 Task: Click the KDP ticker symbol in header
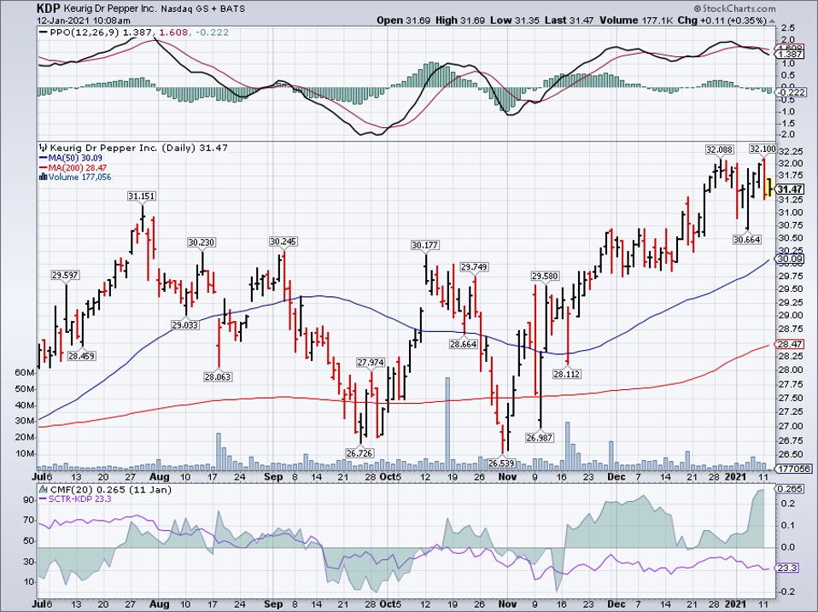(49, 9)
